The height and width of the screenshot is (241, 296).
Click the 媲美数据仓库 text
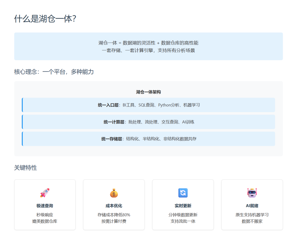[x=45, y=221]
